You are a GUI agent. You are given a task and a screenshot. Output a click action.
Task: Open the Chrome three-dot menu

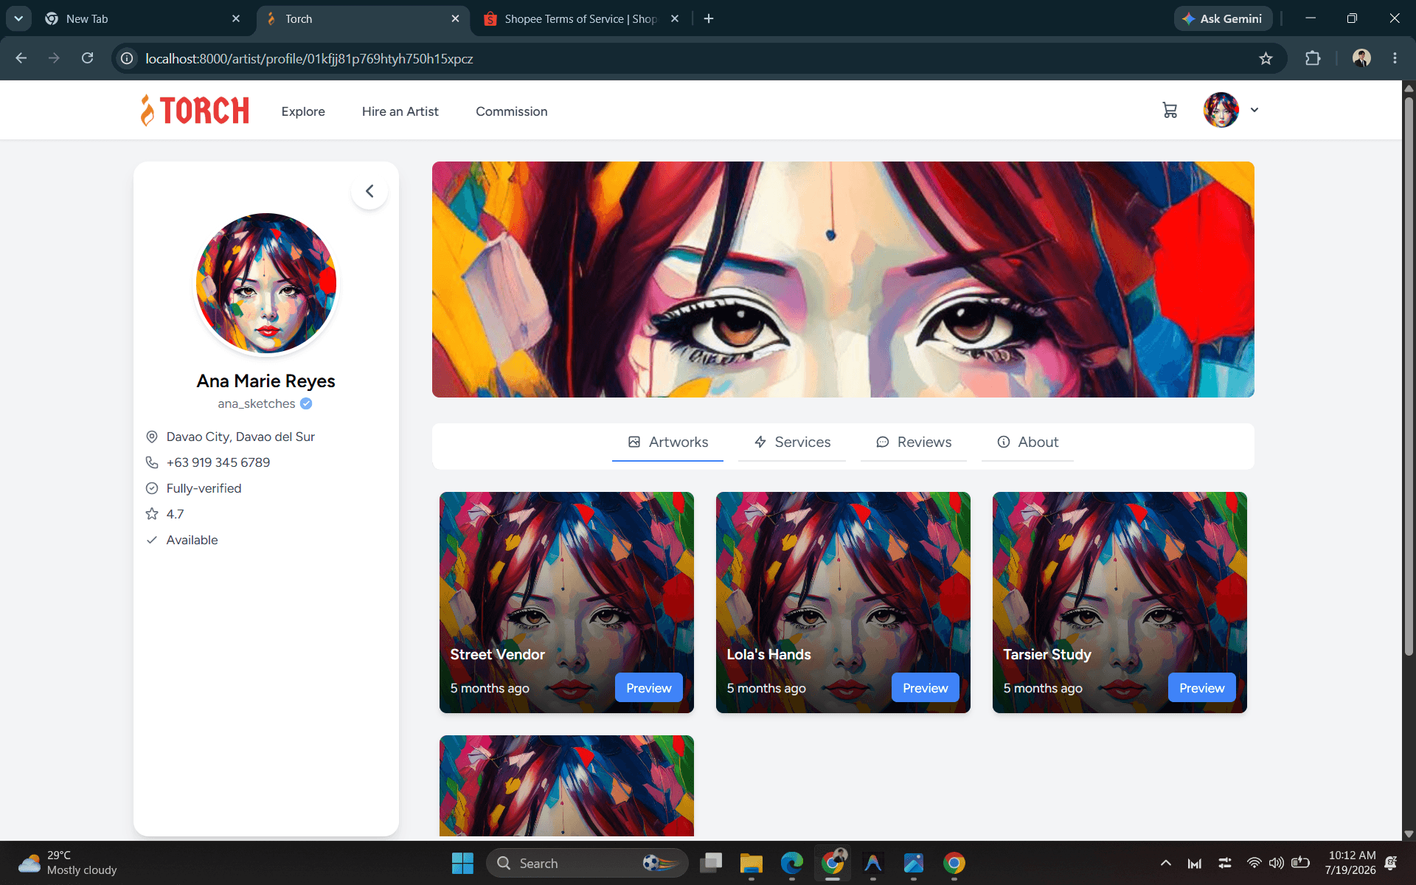tap(1395, 58)
